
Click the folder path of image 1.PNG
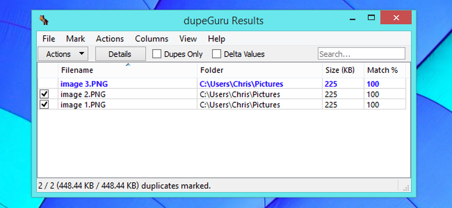pos(240,105)
